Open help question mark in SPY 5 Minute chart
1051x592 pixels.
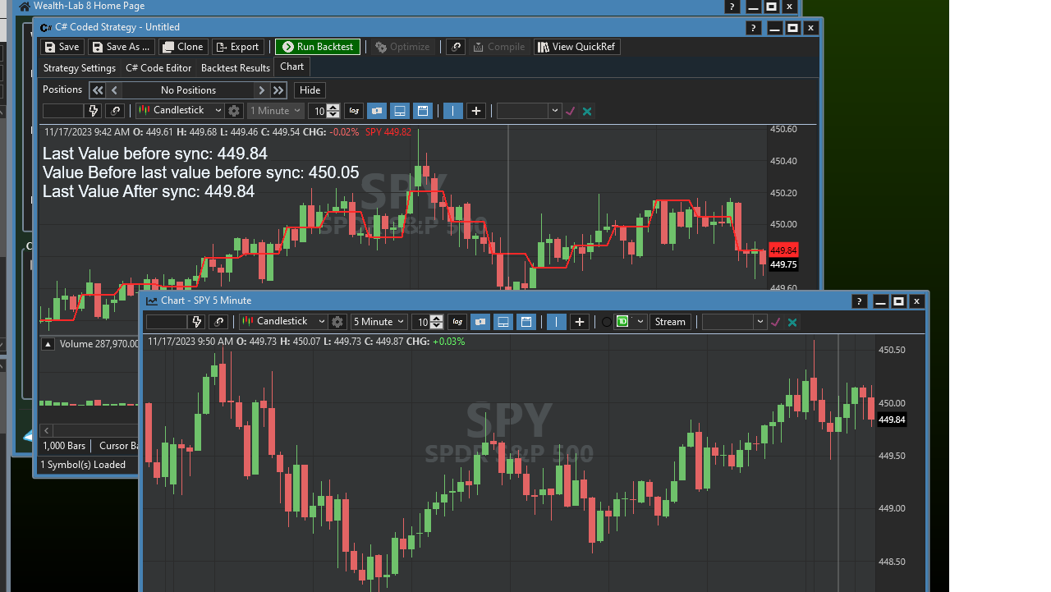click(859, 301)
